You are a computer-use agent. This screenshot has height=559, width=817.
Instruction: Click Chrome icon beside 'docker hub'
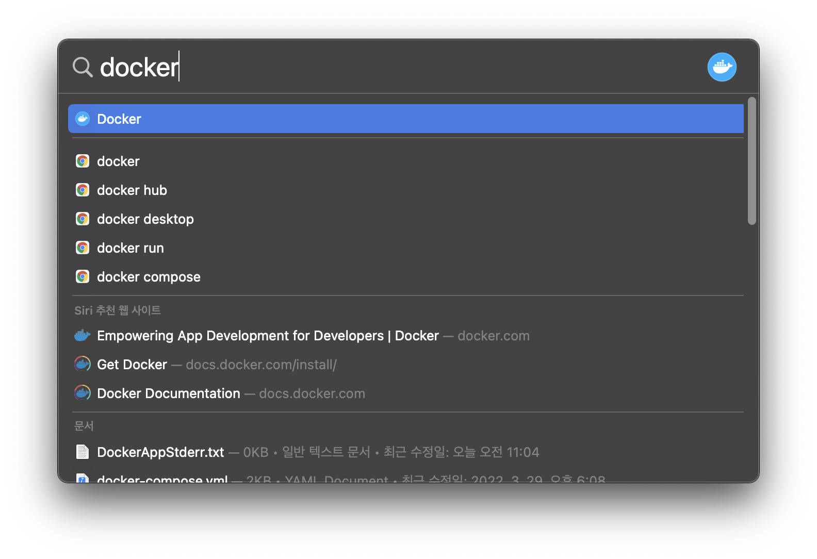[83, 190]
